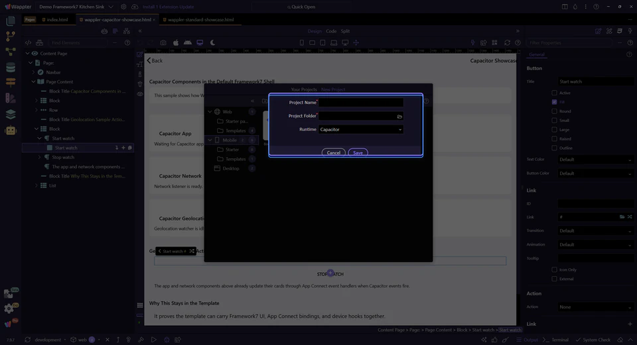
Task: Switch to Split view
Action: [345, 31]
